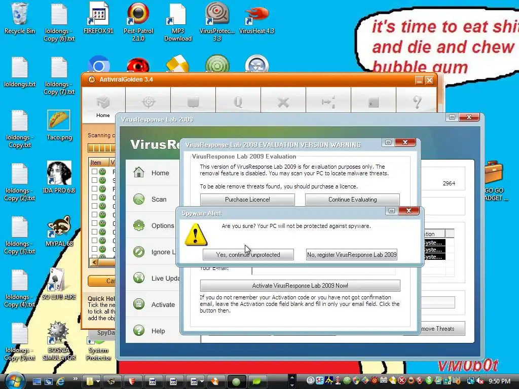The height and width of the screenshot is (389, 519).
Task: Click the arrow update icon in AntiviralGolden toolbar
Action: (x=328, y=102)
